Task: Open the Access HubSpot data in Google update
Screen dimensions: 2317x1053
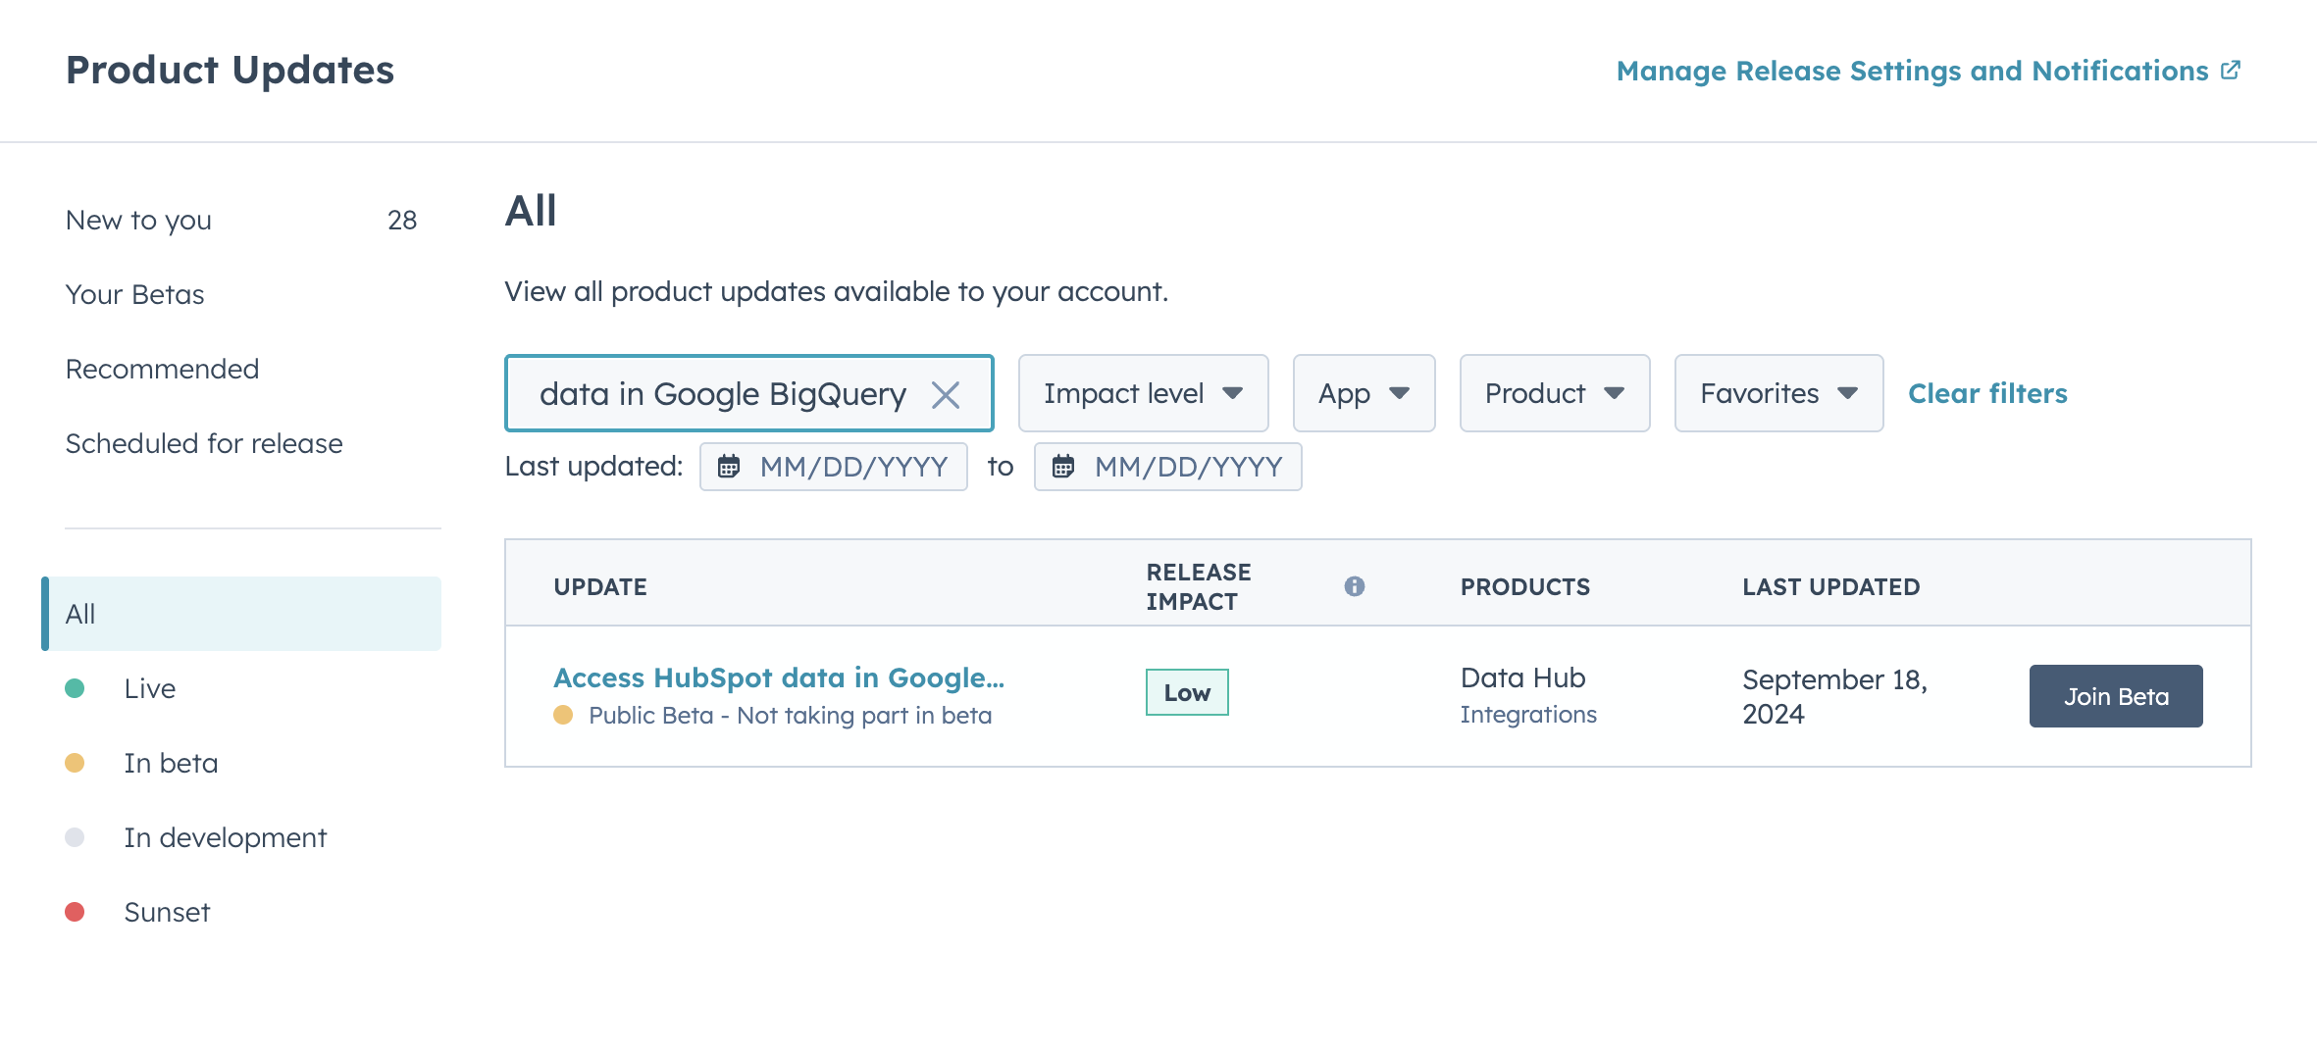Action: [x=779, y=677]
